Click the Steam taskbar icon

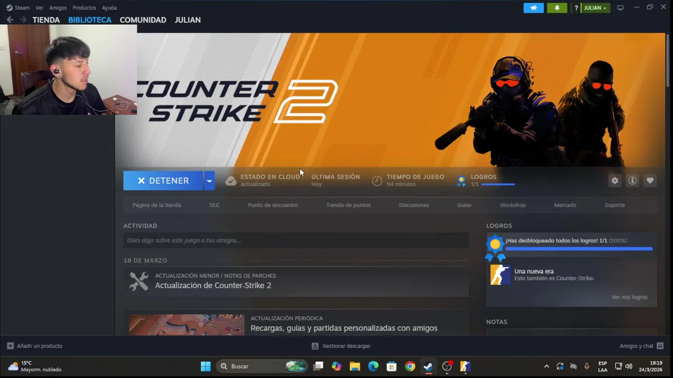point(429,366)
